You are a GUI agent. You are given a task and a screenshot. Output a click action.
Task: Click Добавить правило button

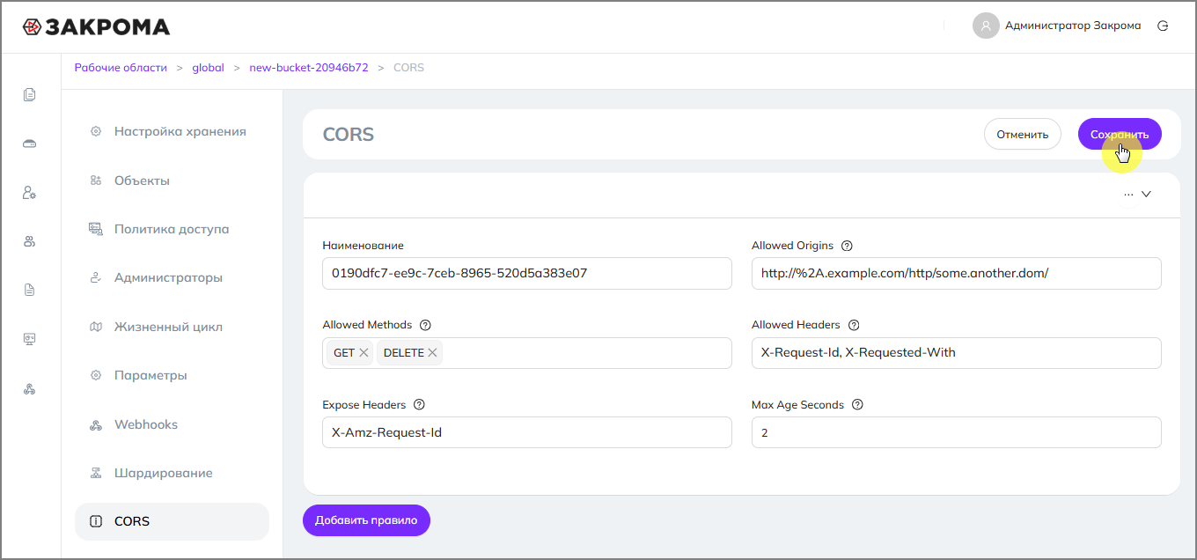click(366, 520)
